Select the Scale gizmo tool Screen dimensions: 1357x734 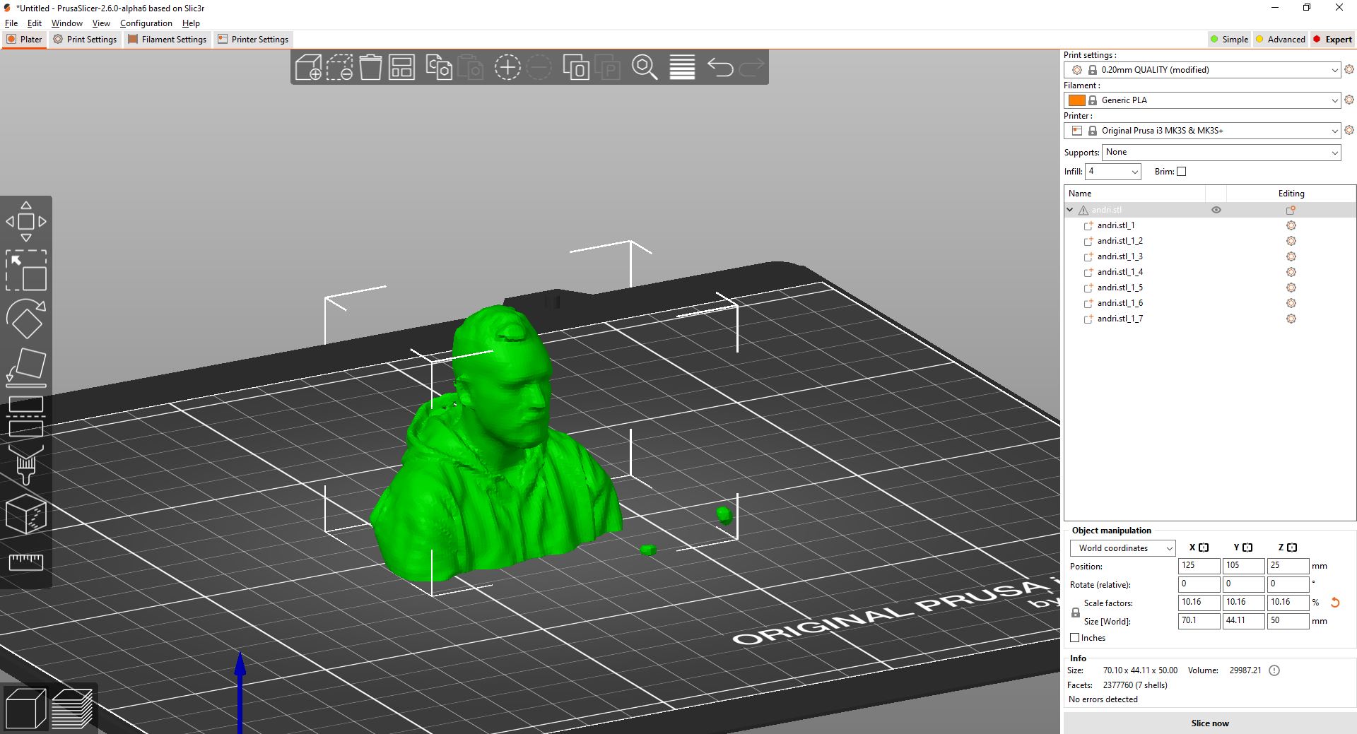[26, 270]
